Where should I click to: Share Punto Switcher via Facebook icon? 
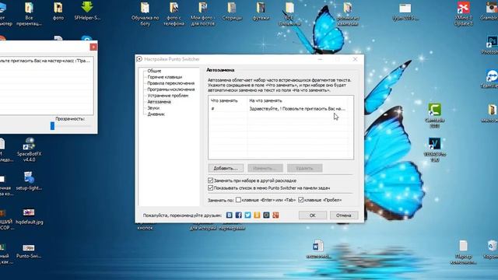tap(239, 215)
